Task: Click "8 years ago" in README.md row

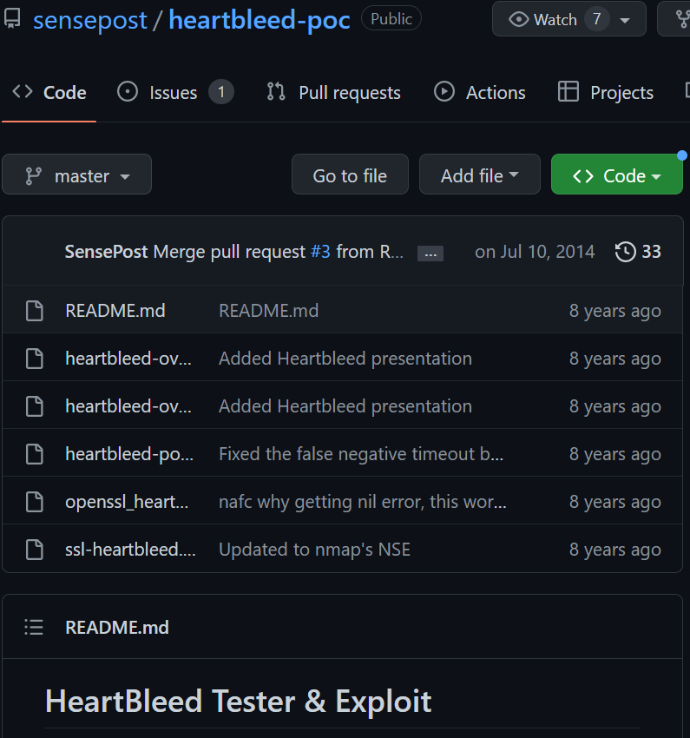Action: (615, 311)
